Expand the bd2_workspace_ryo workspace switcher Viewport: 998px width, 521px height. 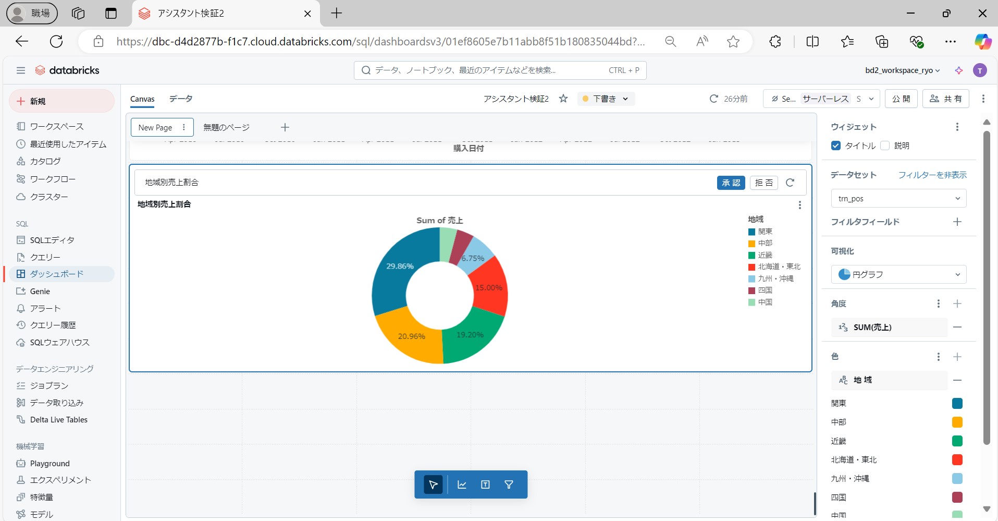pos(903,70)
